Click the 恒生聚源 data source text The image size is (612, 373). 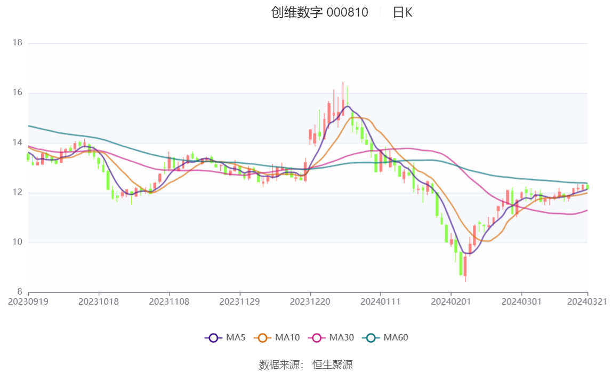[x=332, y=365]
